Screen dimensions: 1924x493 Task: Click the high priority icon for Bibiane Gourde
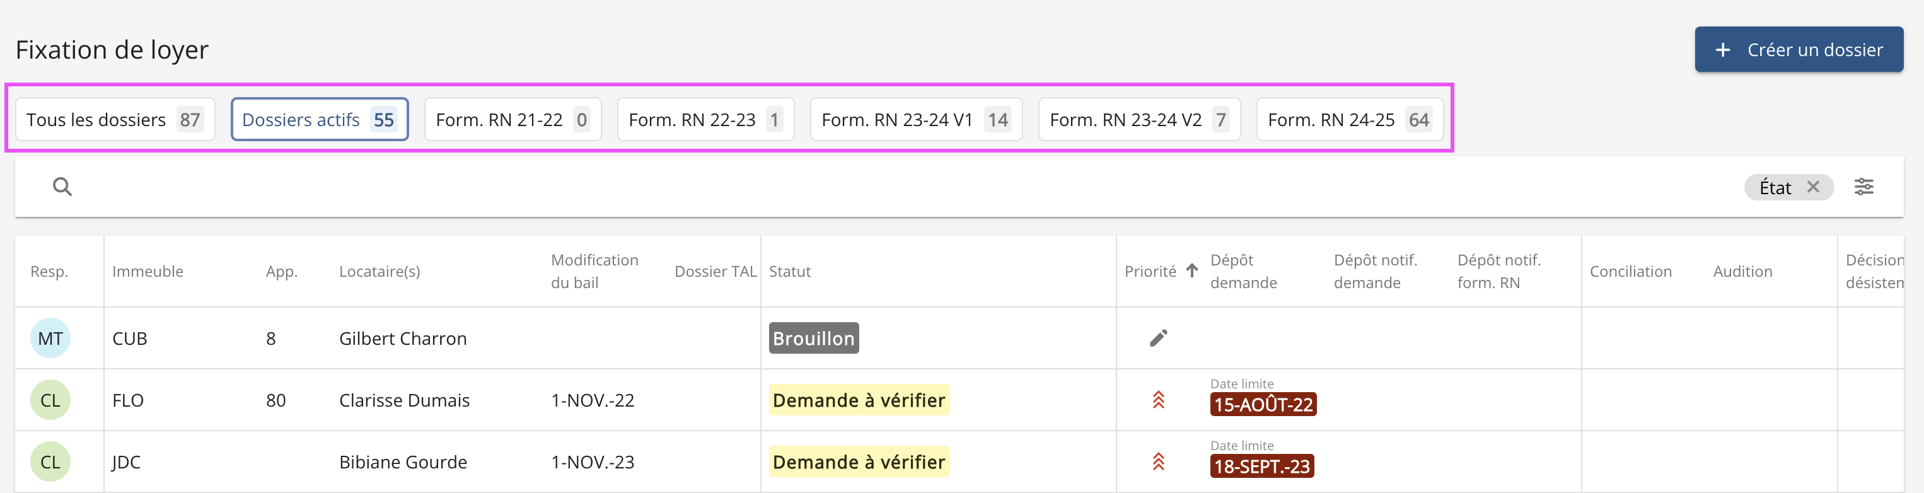(x=1157, y=462)
